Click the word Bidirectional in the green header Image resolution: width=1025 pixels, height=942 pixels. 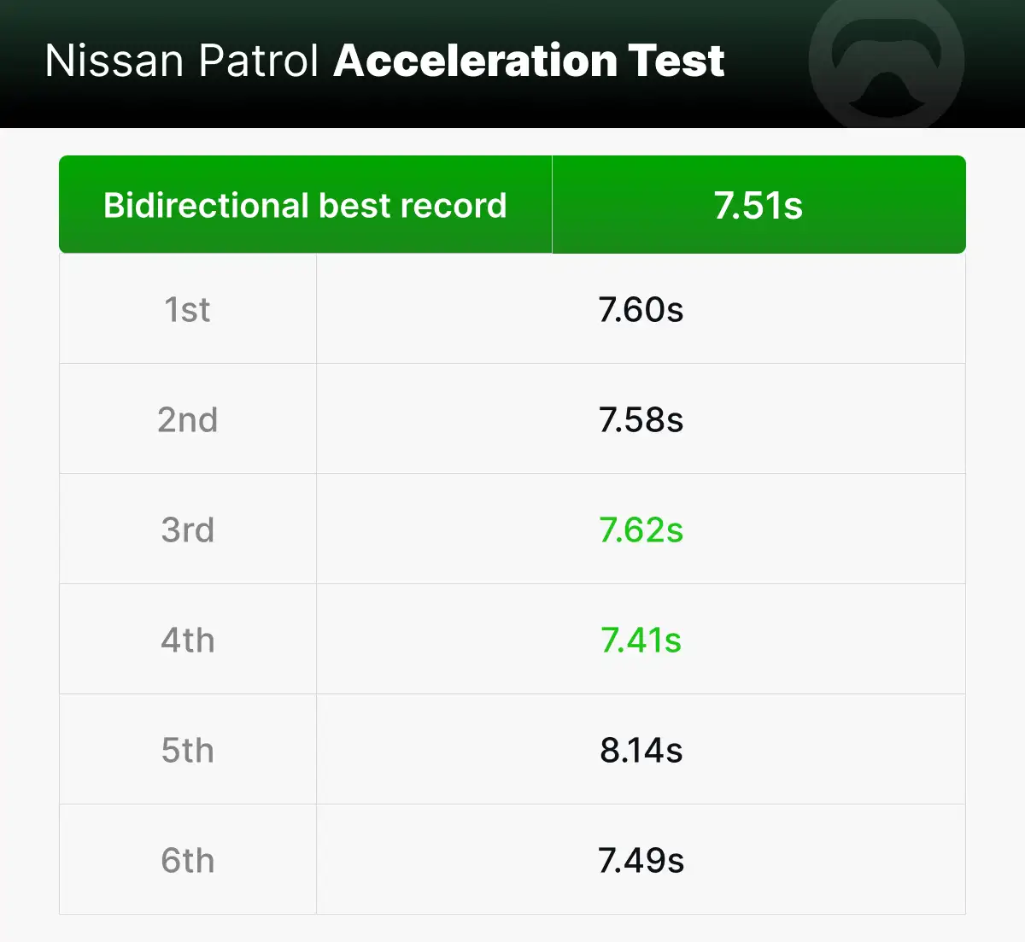[206, 206]
